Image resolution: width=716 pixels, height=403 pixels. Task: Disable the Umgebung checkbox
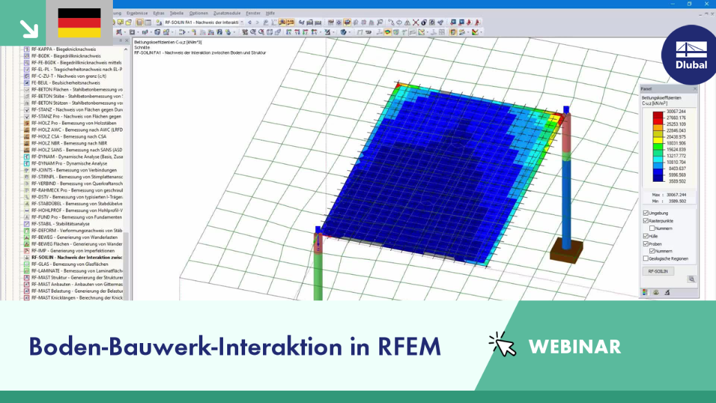coord(646,213)
